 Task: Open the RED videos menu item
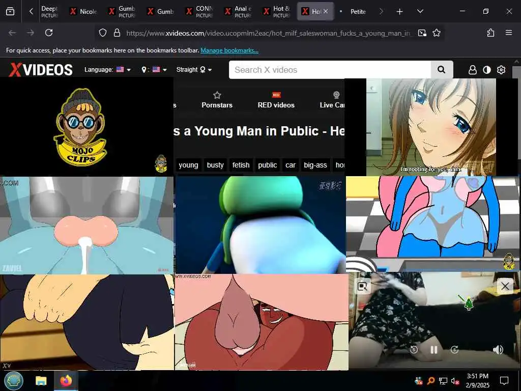pyautogui.click(x=276, y=100)
